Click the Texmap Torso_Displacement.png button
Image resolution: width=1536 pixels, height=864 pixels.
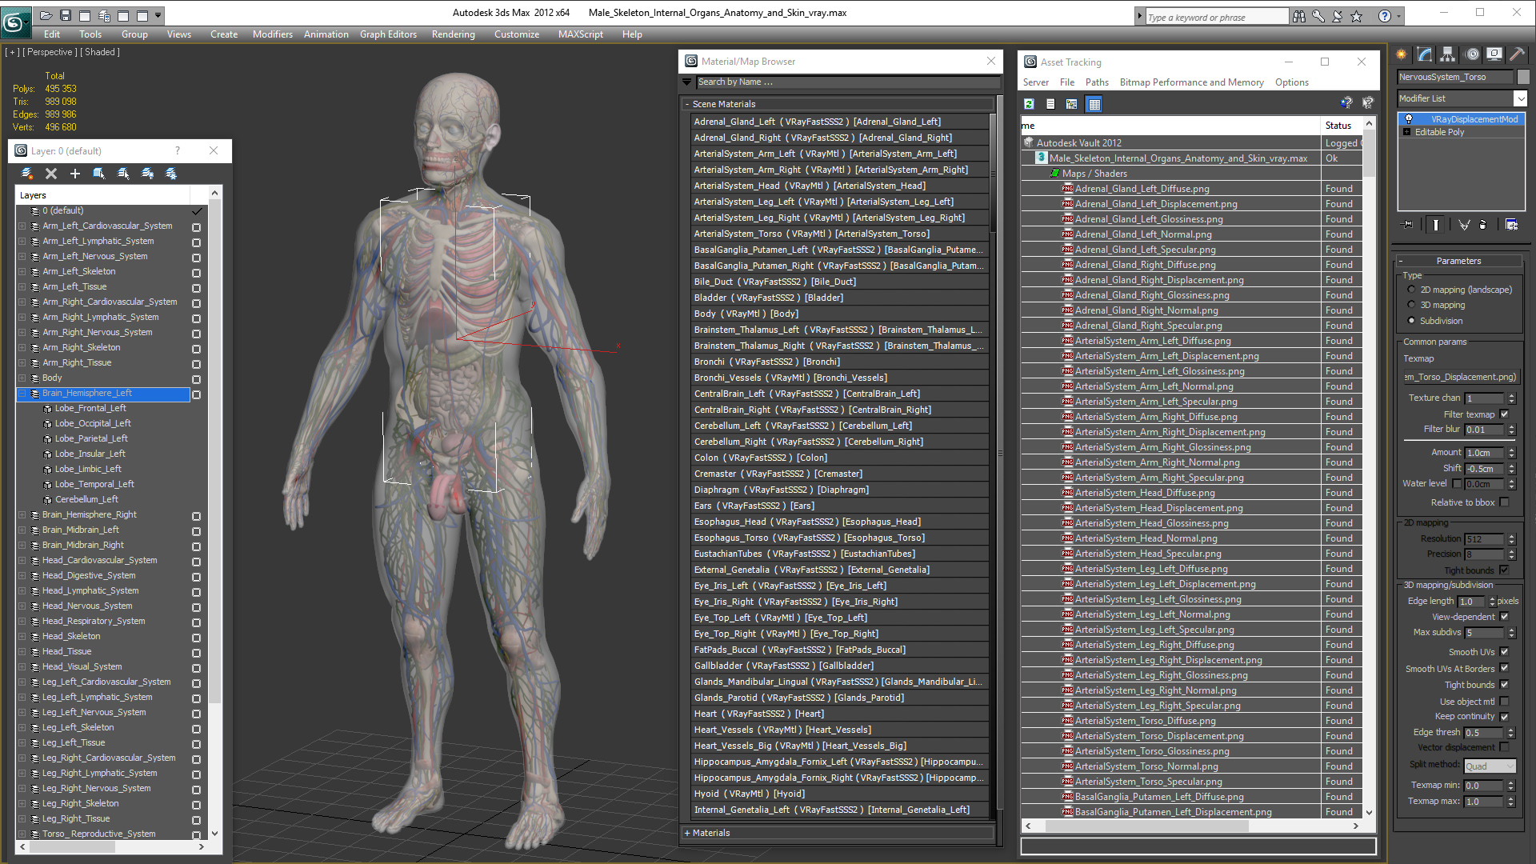point(1461,377)
